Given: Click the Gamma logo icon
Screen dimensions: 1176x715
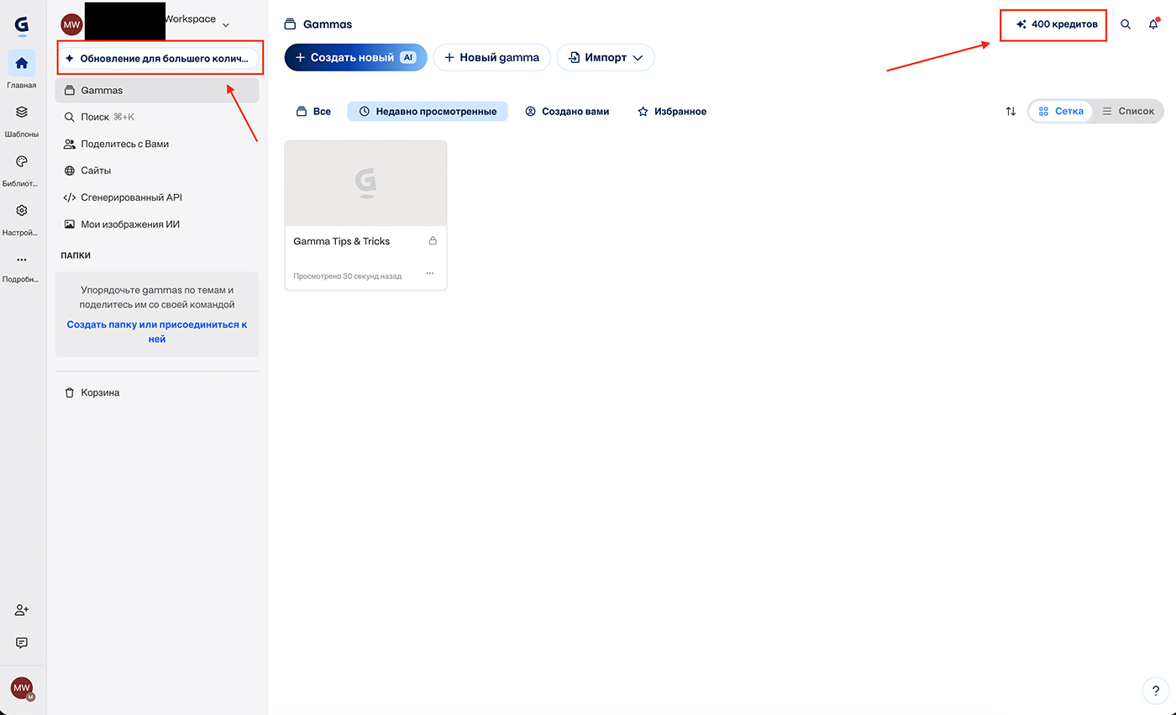Looking at the screenshot, I should click(22, 26).
